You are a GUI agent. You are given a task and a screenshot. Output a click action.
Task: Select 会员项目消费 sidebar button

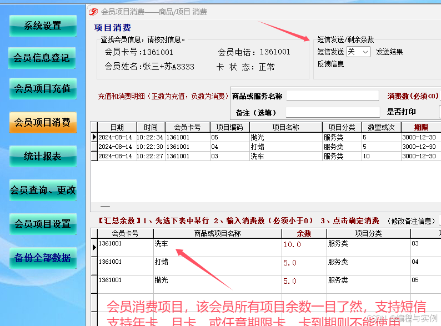pos(43,122)
